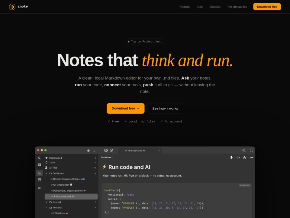Select the Trash row
Screen dimensions: 290x218
[71, 162]
